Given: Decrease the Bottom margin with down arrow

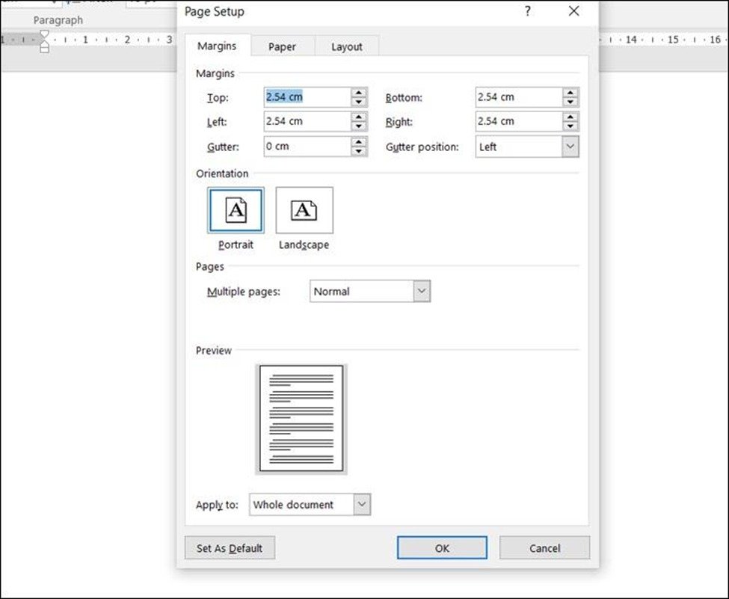Looking at the screenshot, I should coord(570,102).
